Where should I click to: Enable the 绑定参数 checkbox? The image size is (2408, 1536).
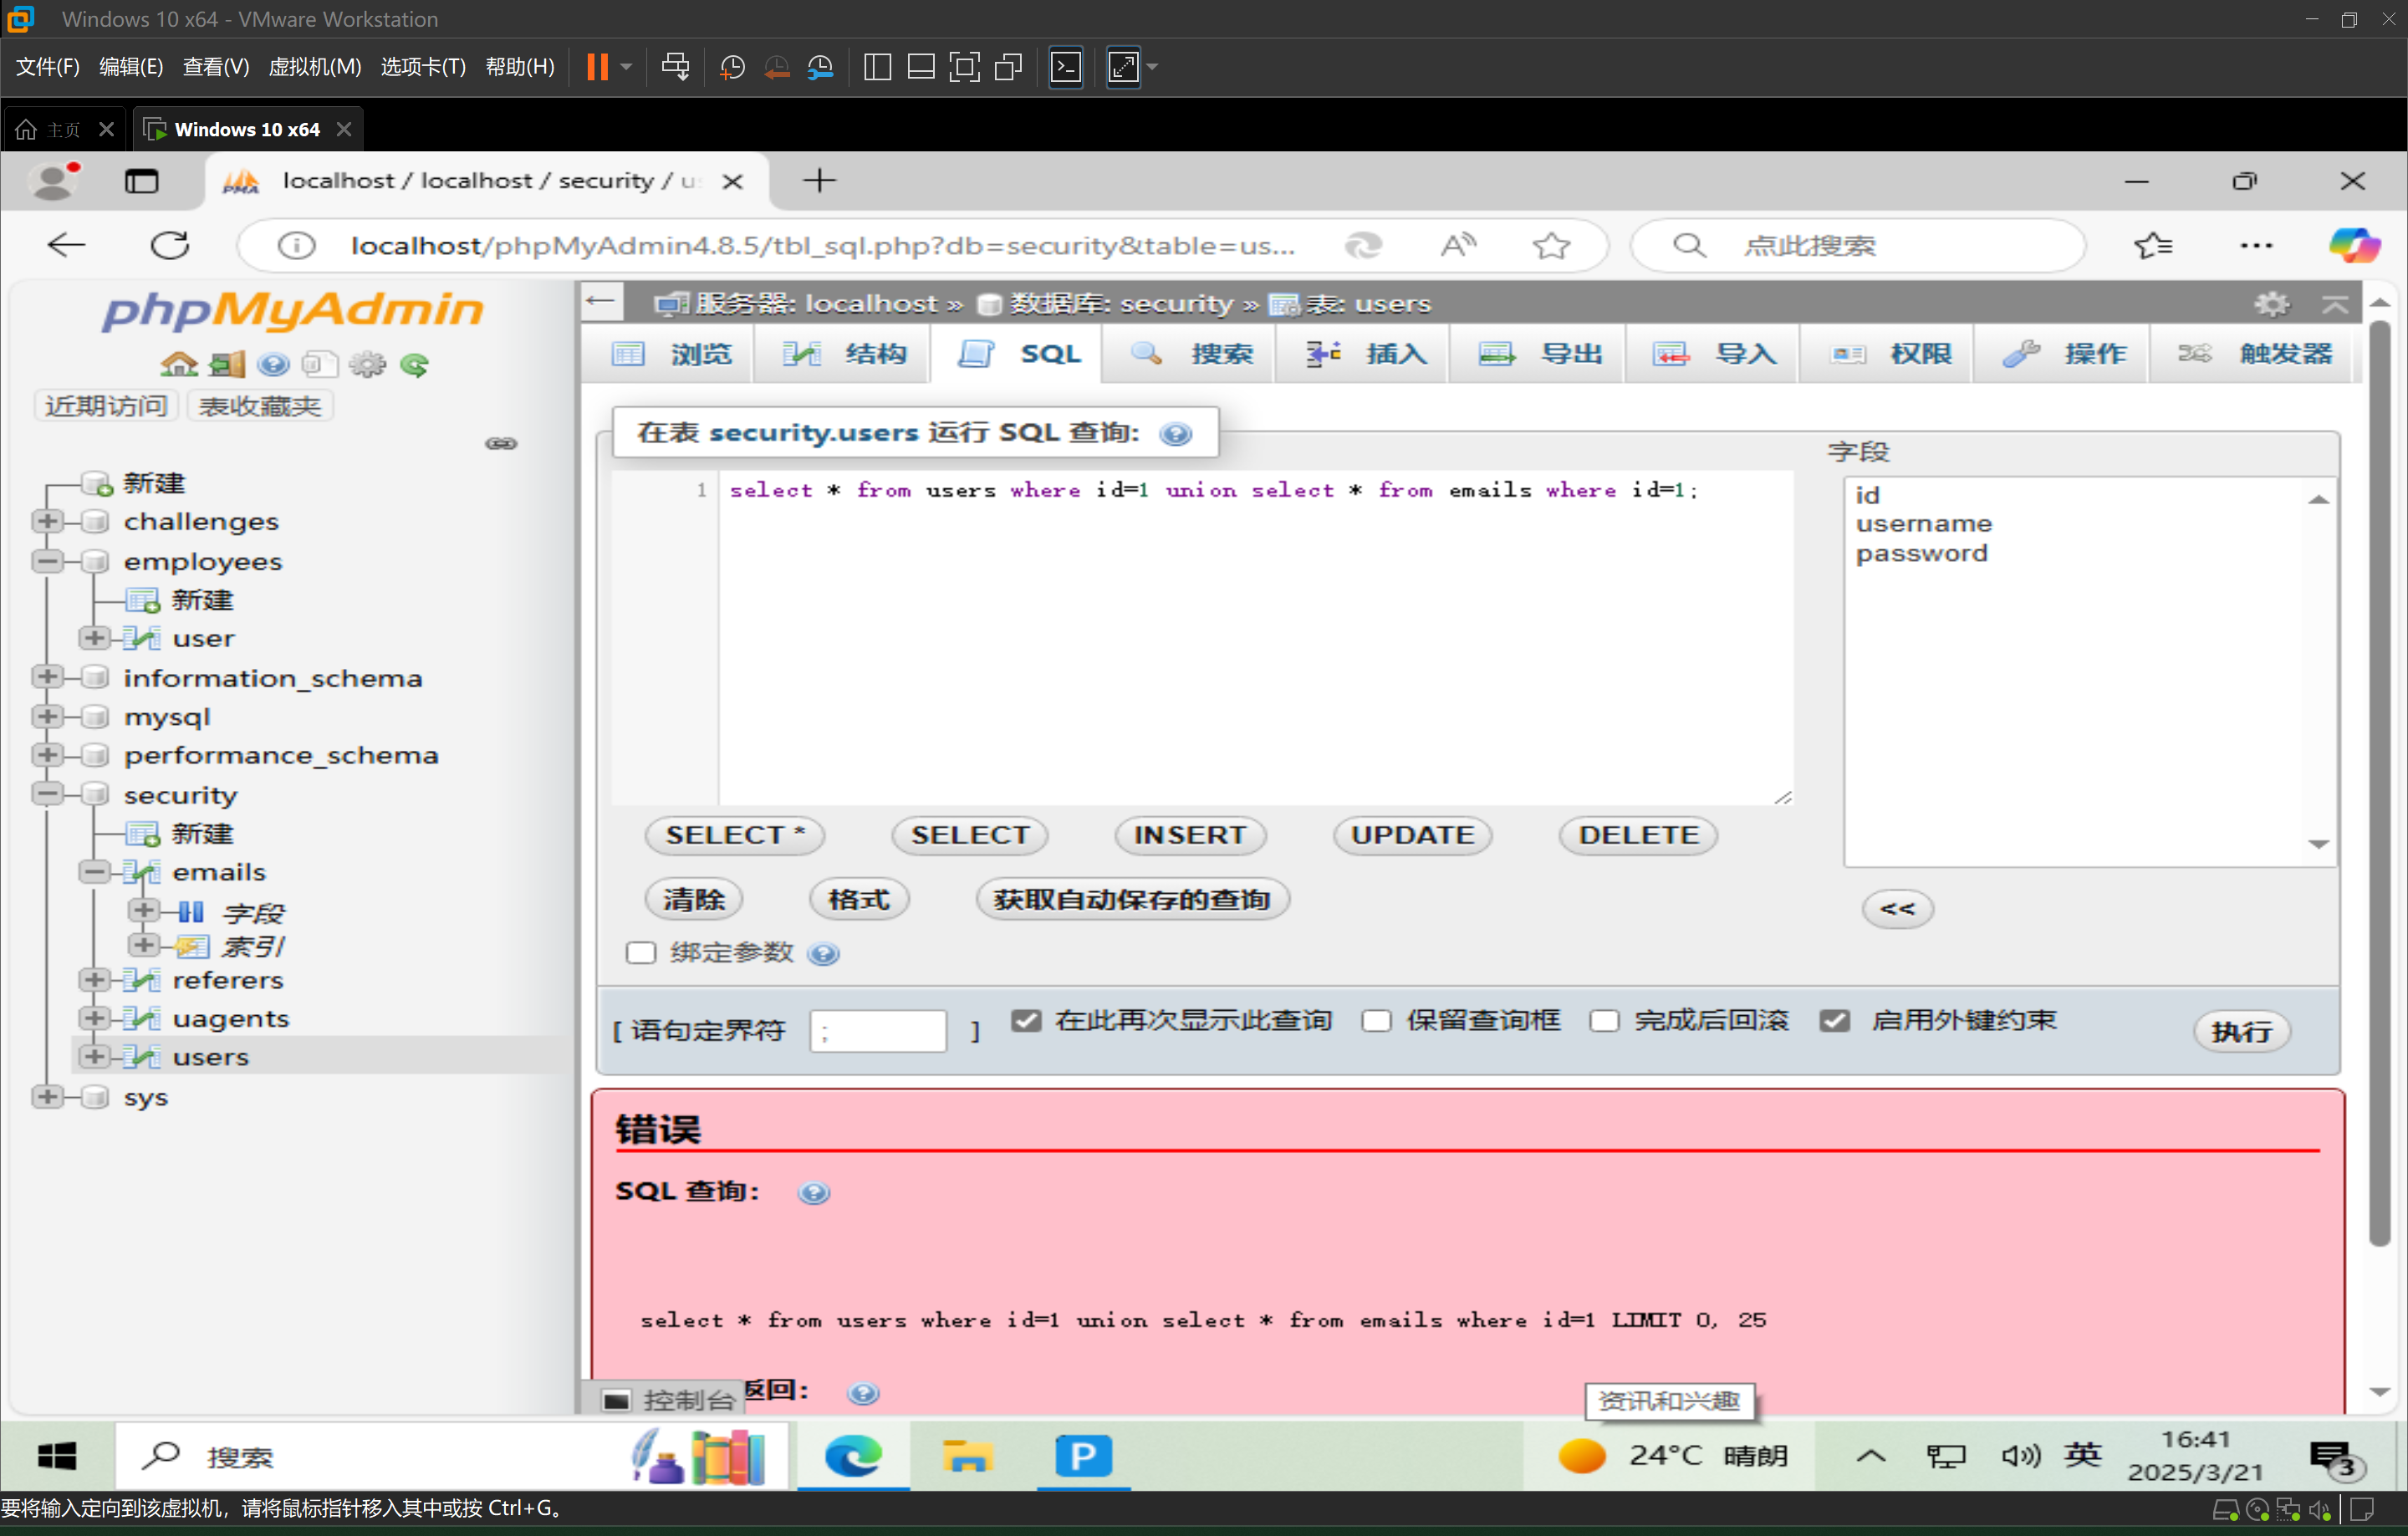click(x=641, y=953)
